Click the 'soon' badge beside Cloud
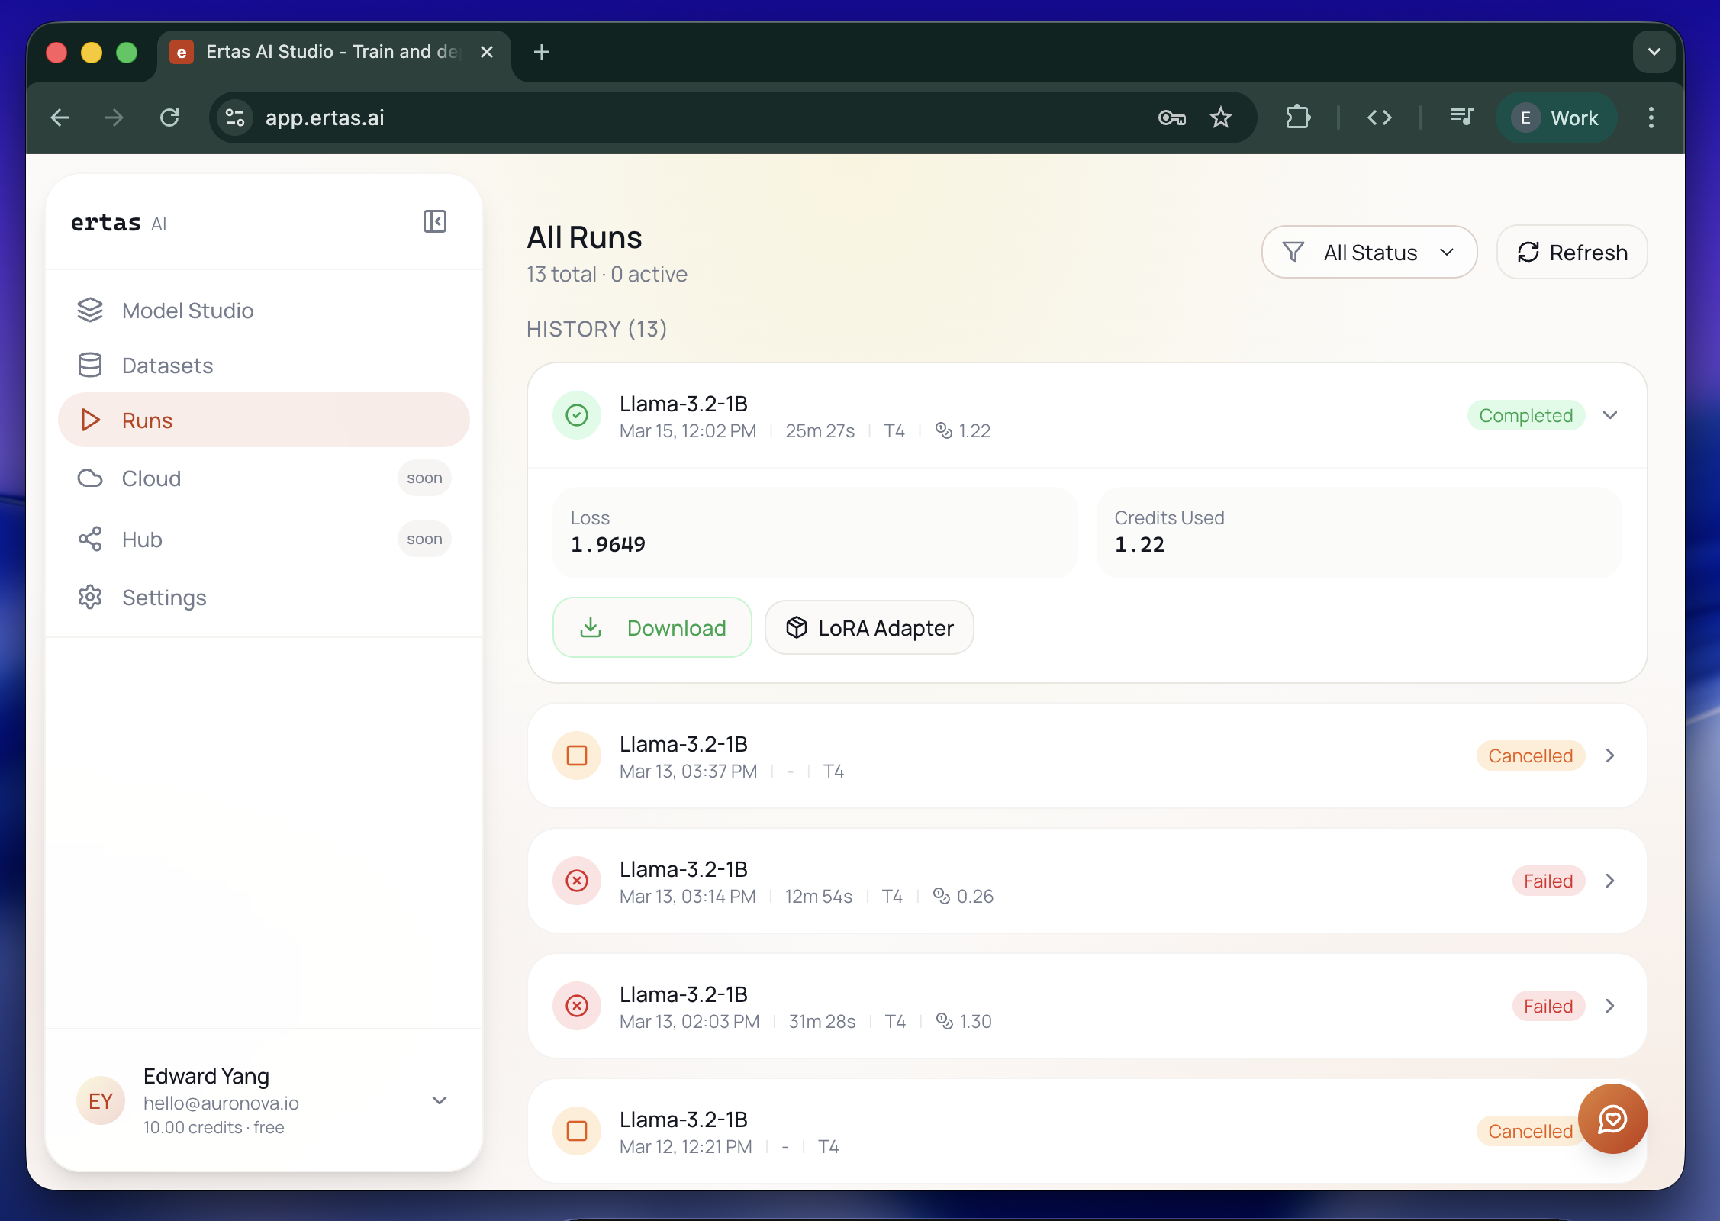Viewport: 1720px width, 1221px height. tap(424, 478)
